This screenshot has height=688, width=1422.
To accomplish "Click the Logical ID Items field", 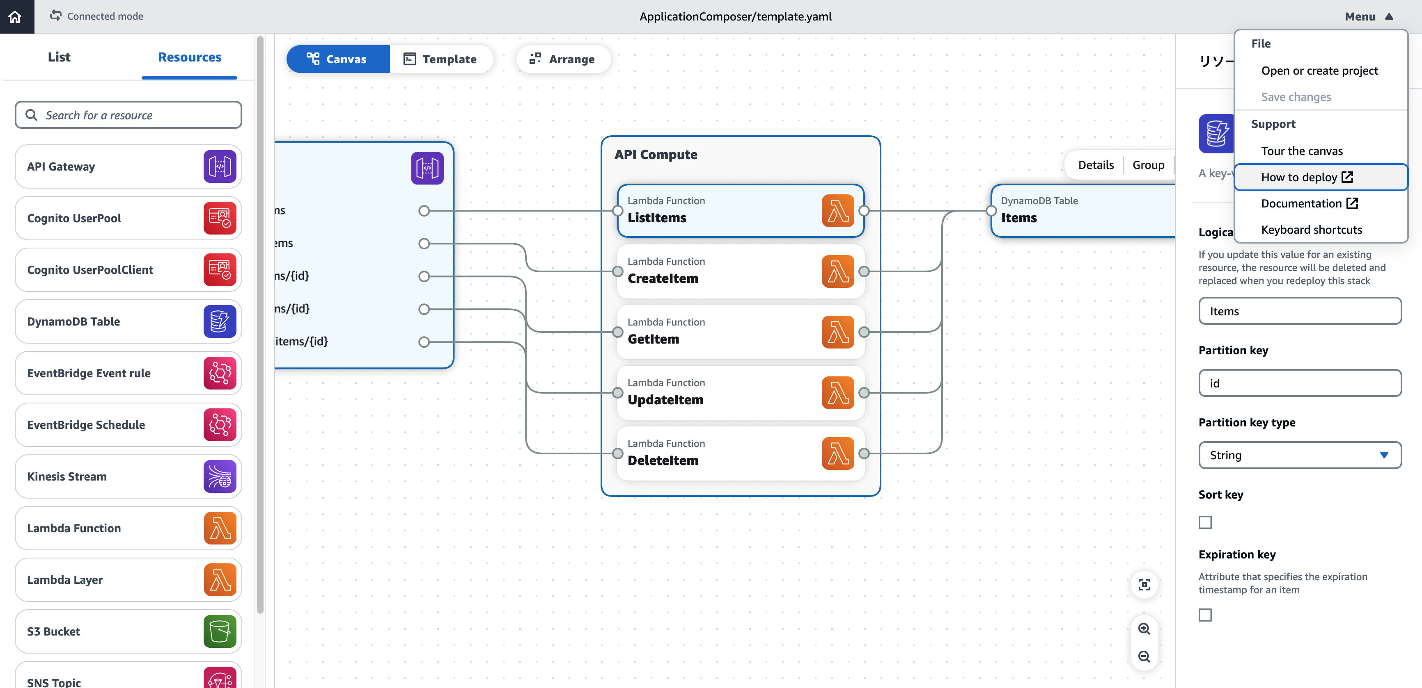I will click(1299, 311).
